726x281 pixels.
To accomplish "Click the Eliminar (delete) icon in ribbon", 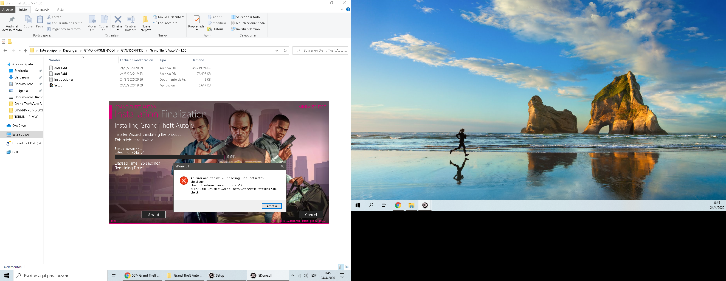I will [118, 20].
